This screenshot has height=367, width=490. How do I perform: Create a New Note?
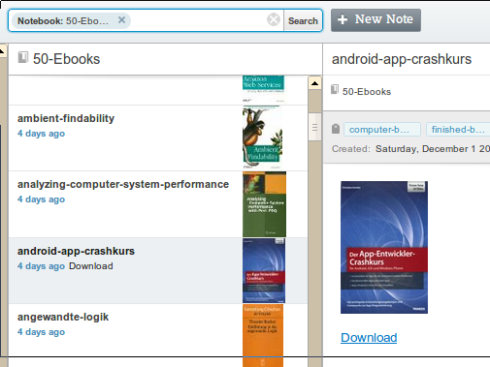coord(376,20)
